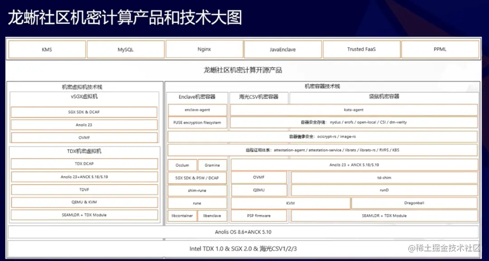Select the kata-agent box

(x=354, y=110)
